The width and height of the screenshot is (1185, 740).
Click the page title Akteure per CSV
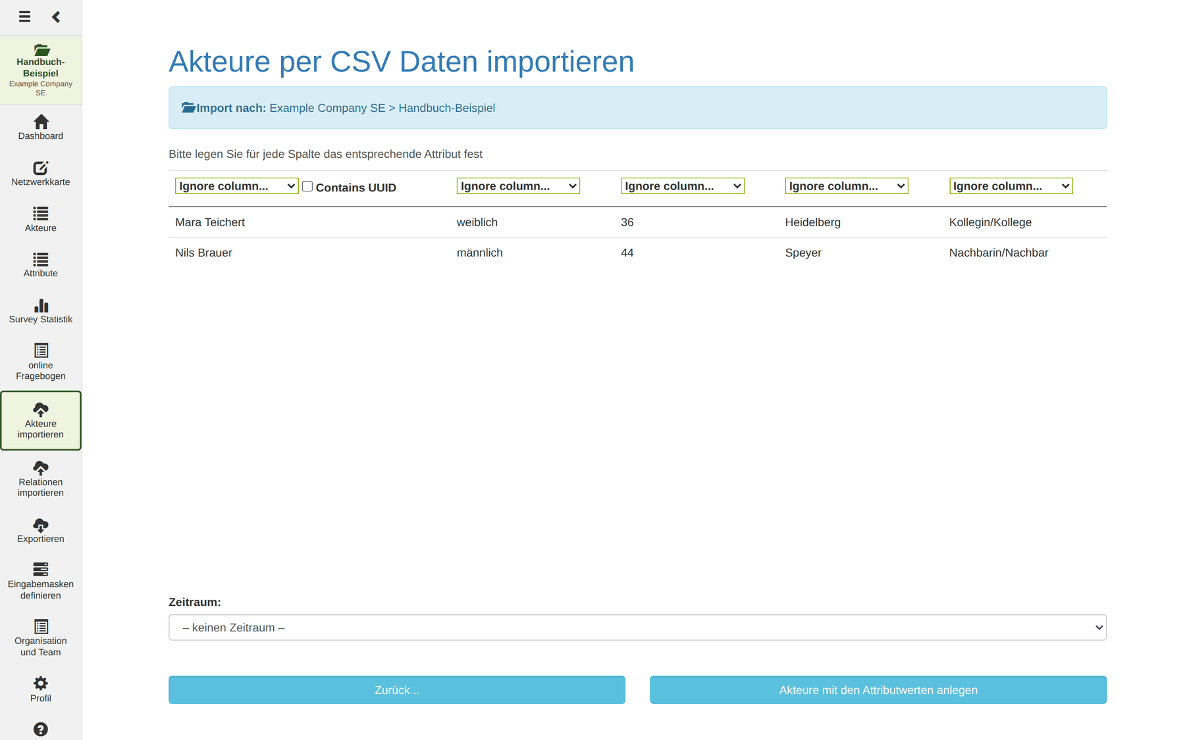402,61
